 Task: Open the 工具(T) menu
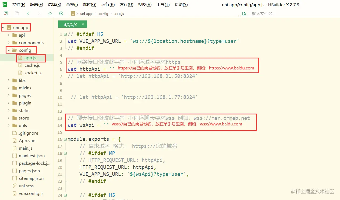click(x=163, y=5)
